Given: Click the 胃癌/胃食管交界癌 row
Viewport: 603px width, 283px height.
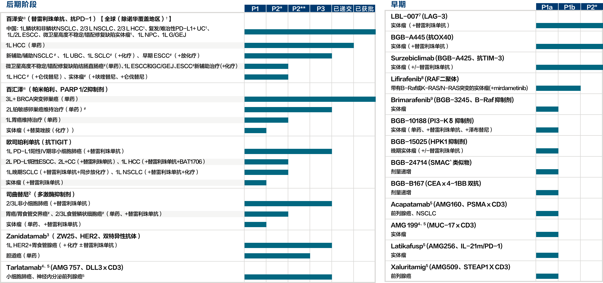Looking at the screenshot, I should pos(84,214).
